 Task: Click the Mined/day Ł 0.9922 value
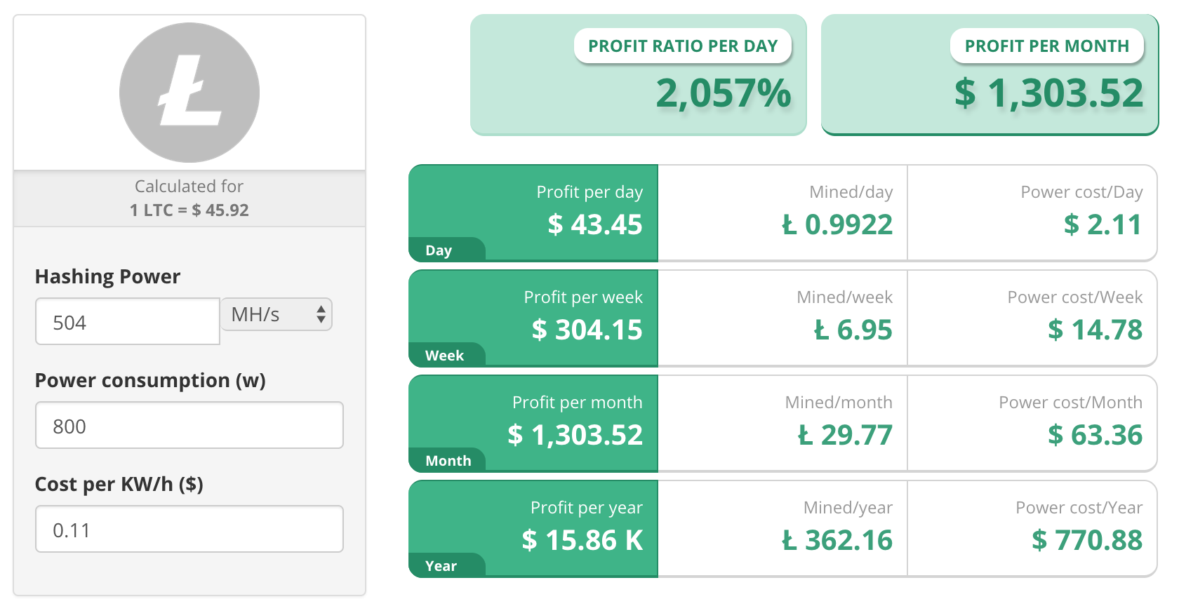tap(837, 224)
